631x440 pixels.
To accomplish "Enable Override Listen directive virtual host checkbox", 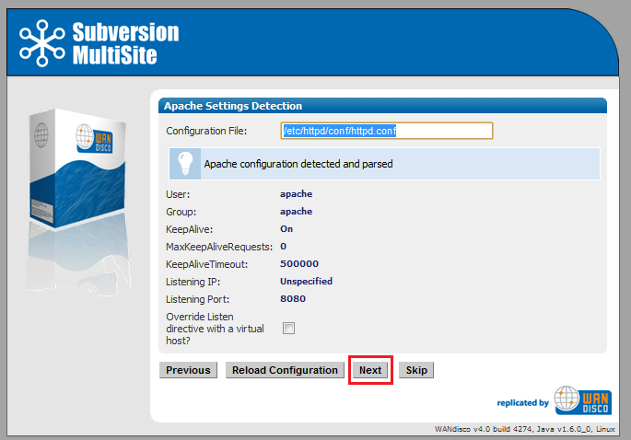I will [x=288, y=329].
